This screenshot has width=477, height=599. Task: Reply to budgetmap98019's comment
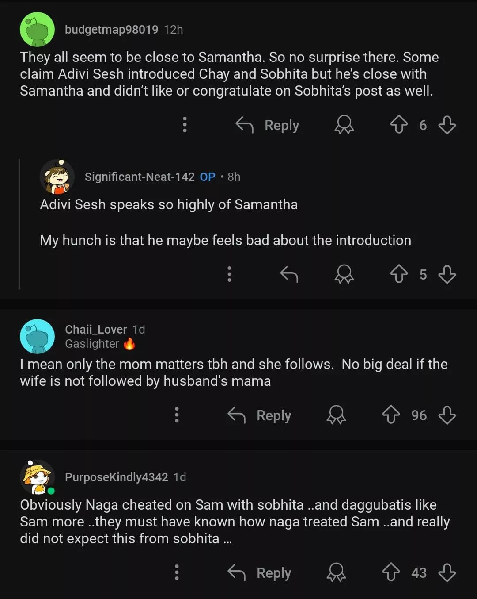pos(268,125)
